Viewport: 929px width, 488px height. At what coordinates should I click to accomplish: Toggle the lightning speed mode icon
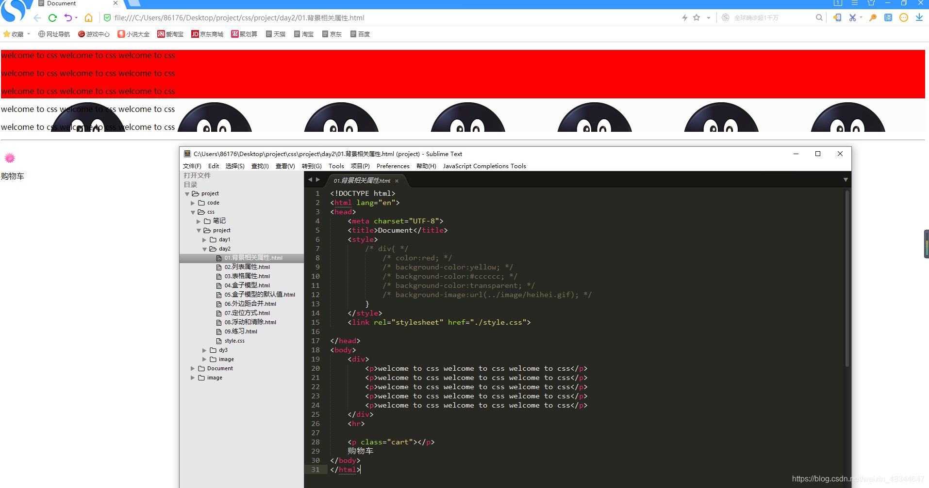684,18
